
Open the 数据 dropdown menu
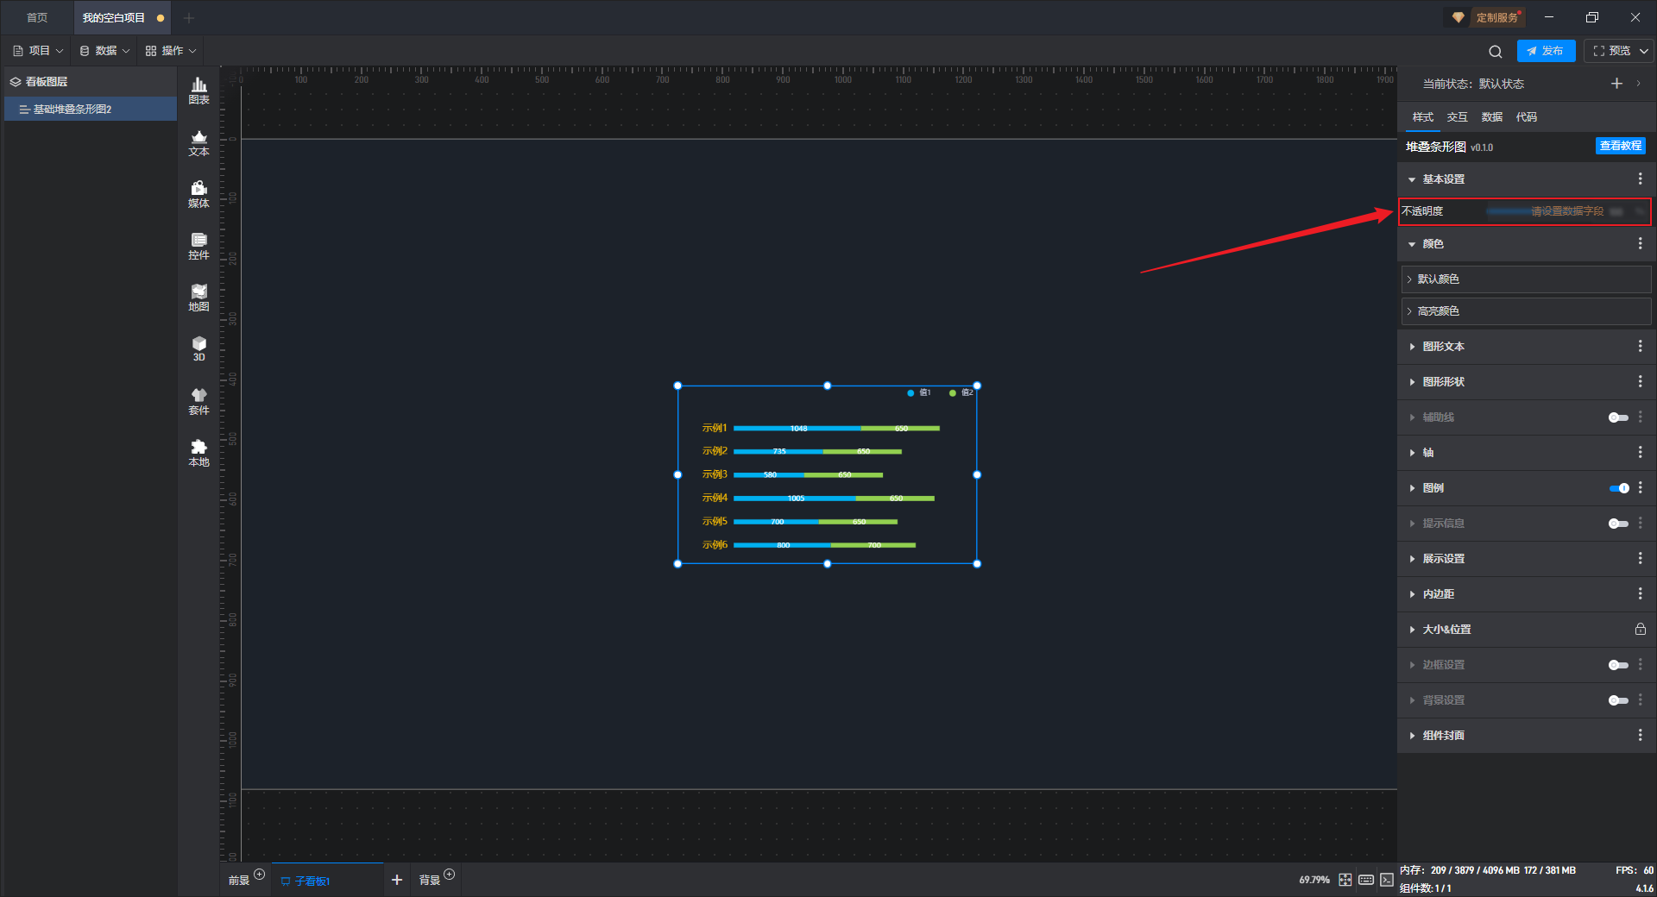(x=104, y=51)
